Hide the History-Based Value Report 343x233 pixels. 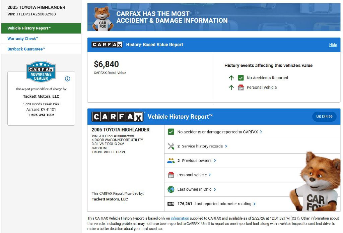pos(333,45)
